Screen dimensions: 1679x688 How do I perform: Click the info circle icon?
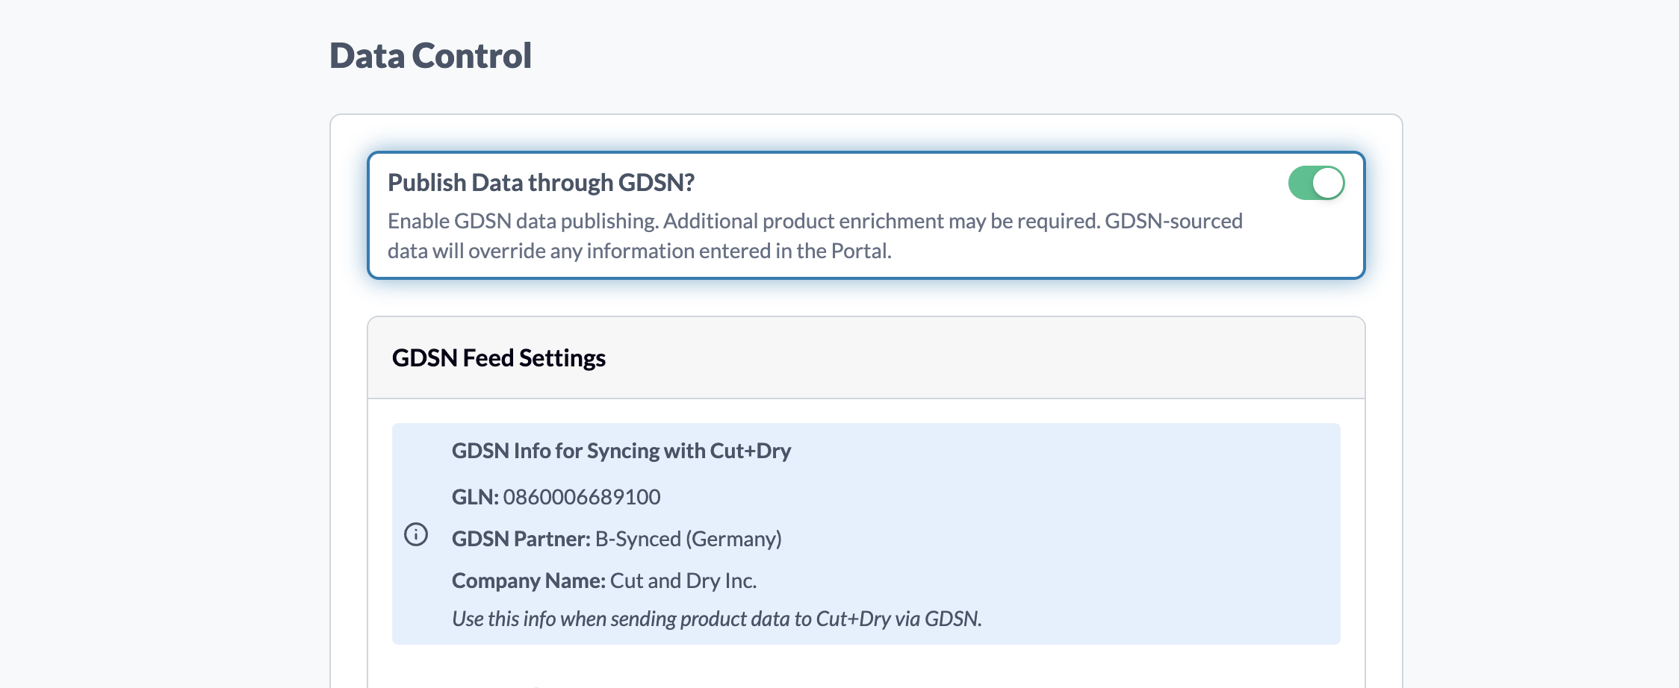pyautogui.click(x=416, y=534)
